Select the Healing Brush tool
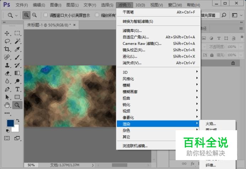This screenshot has height=169, width=246. coord(7,57)
